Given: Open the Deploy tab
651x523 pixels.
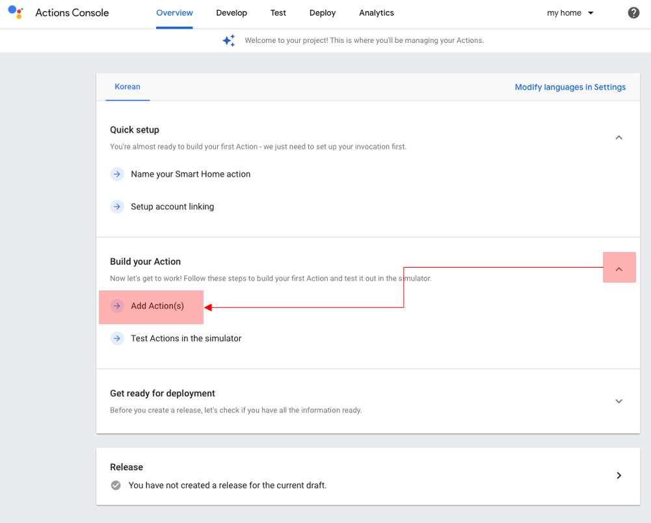Looking at the screenshot, I should [323, 13].
